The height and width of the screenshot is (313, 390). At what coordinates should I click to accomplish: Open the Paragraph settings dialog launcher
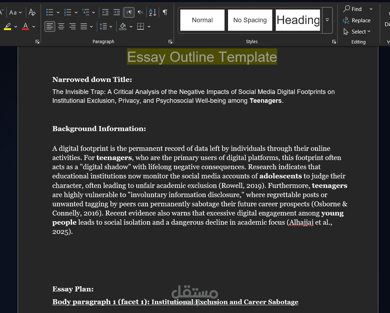[170, 41]
